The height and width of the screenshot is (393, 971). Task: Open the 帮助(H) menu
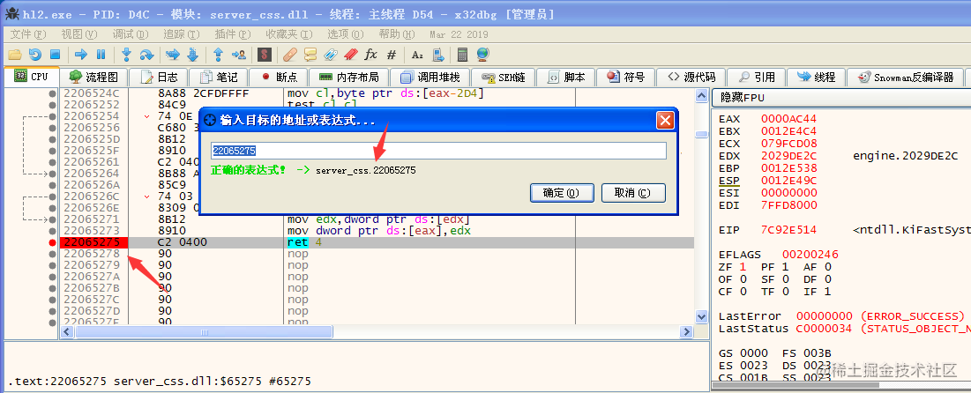(x=397, y=34)
